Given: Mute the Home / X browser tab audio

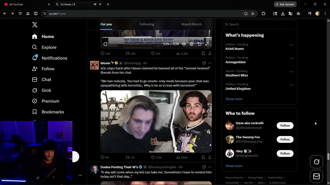Looking at the screenshot, I should [x=95, y=4].
